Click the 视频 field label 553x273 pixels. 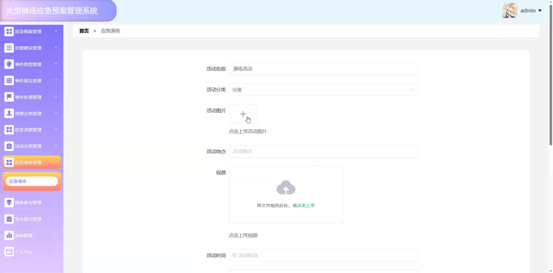[x=221, y=172]
